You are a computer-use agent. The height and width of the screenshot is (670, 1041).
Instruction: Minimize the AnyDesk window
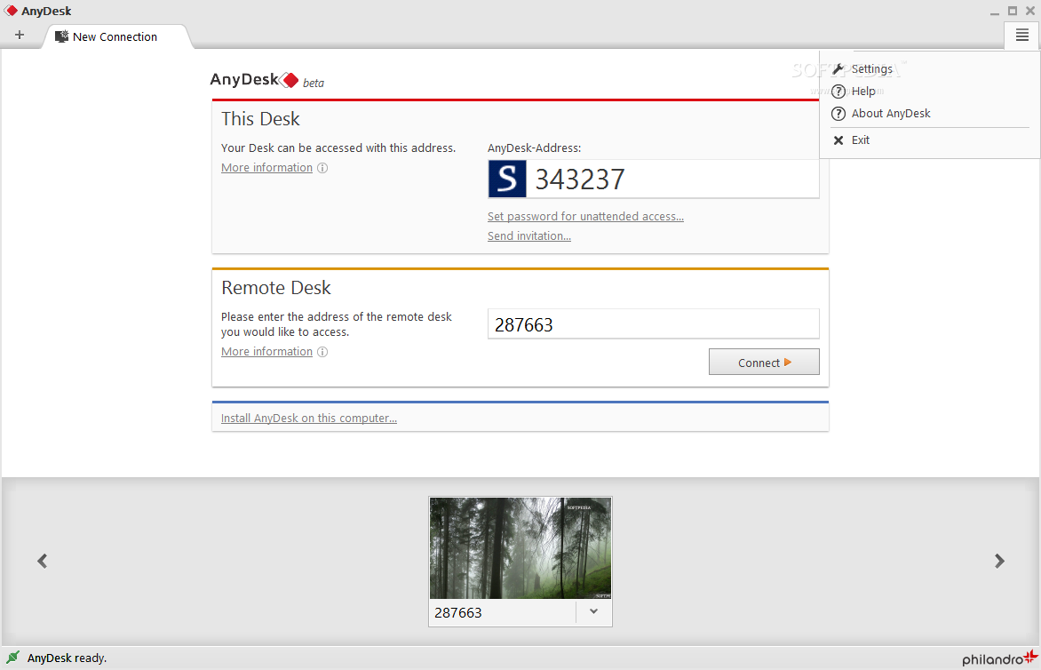994,12
